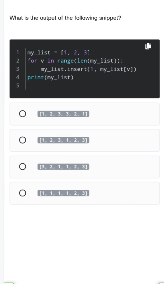164x284 pixels.
Task: Click the answer label [1, 2, 3, 3, 2, 1]
Action: coord(64,114)
